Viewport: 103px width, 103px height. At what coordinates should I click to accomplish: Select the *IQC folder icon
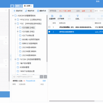coord(18,23)
